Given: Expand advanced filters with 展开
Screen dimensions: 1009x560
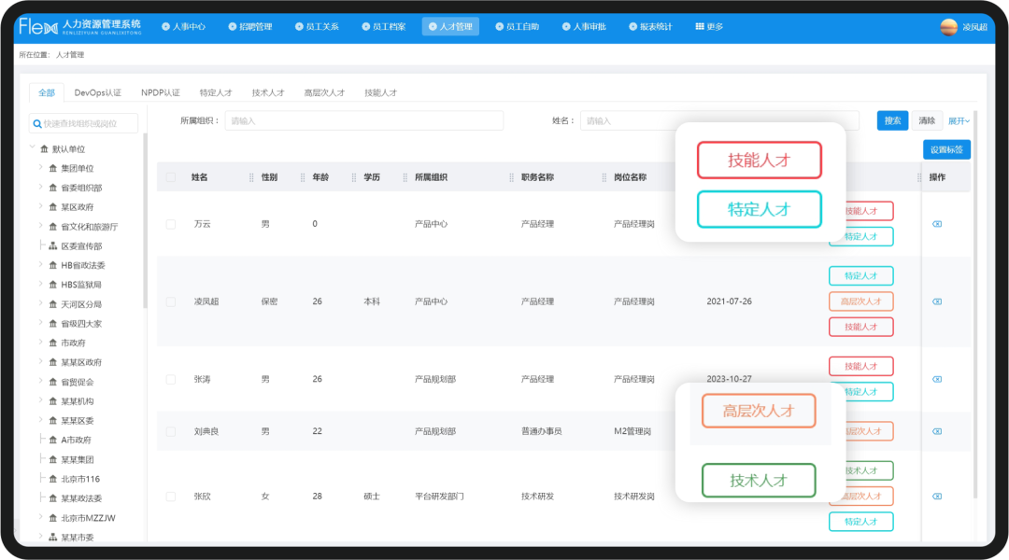Looking at the screenshot, I should [x=959, y=121].
